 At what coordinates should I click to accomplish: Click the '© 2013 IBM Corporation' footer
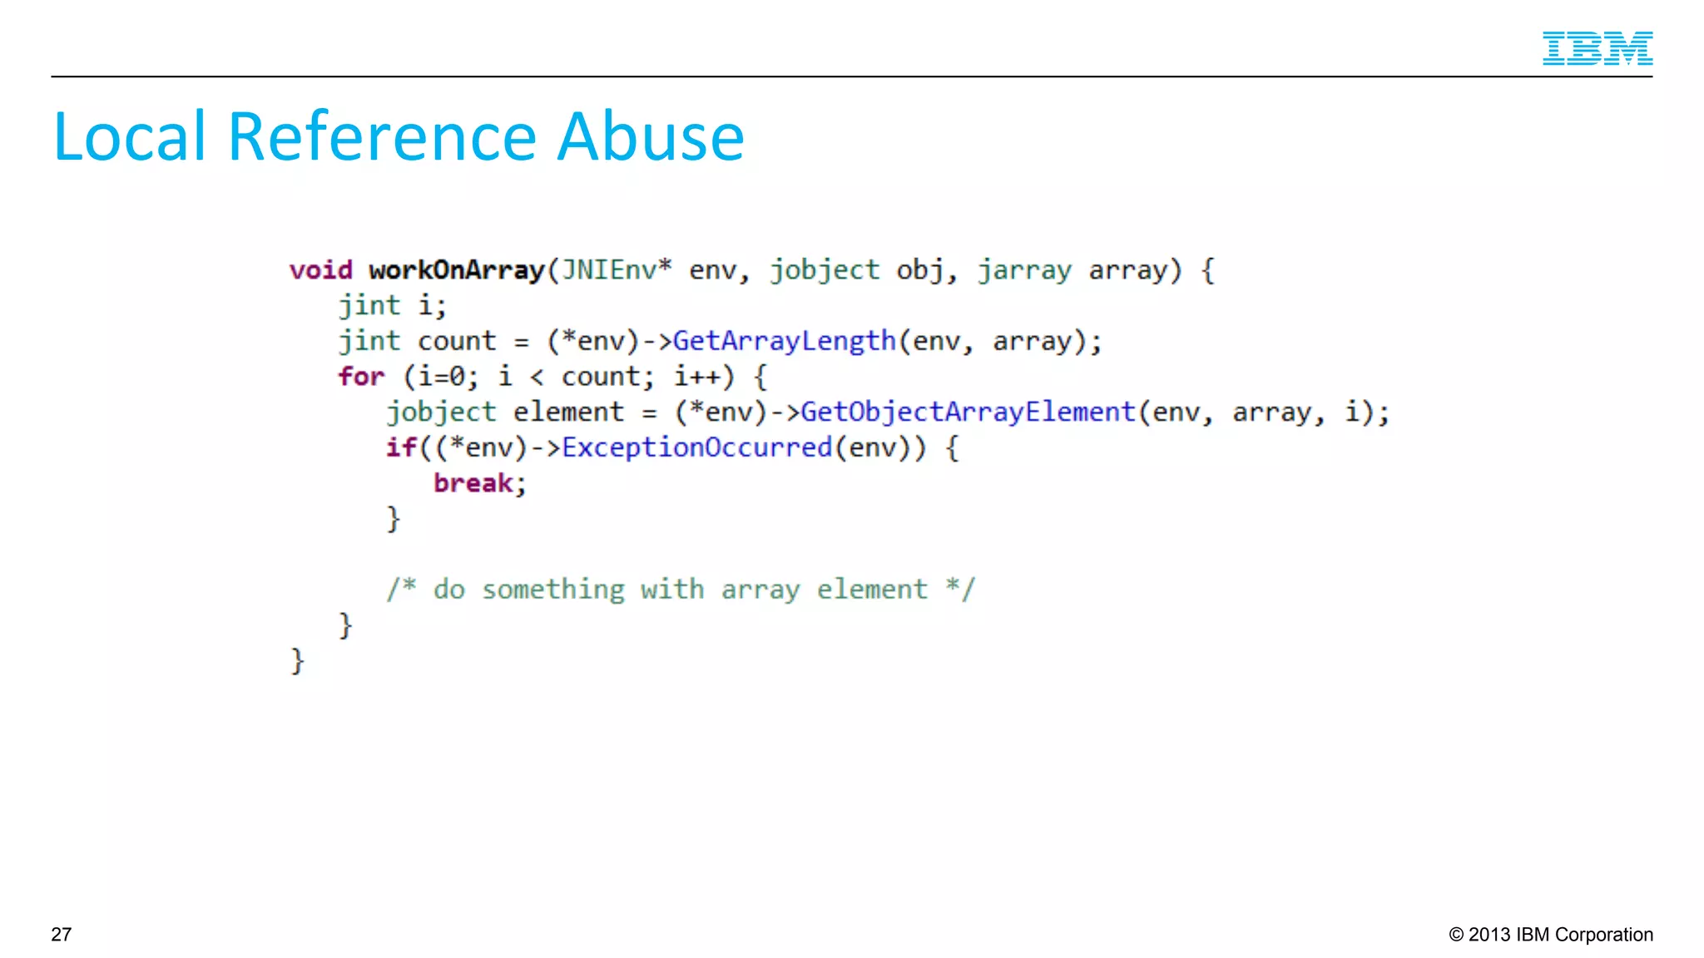[1551, 935]
